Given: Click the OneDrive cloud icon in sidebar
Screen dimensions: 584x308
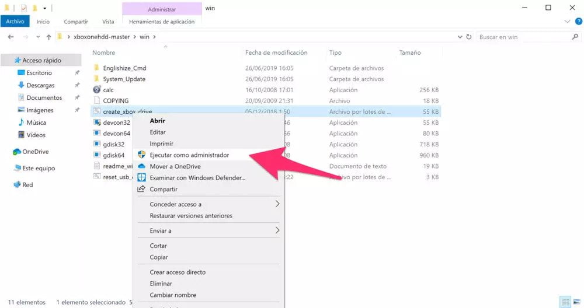Looking at the screenshot, I should pyautogui.click(x=17, y=152).
